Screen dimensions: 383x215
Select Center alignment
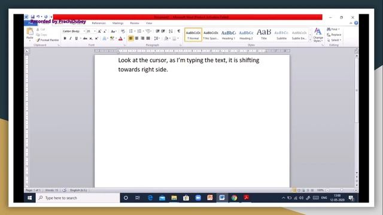137,38
